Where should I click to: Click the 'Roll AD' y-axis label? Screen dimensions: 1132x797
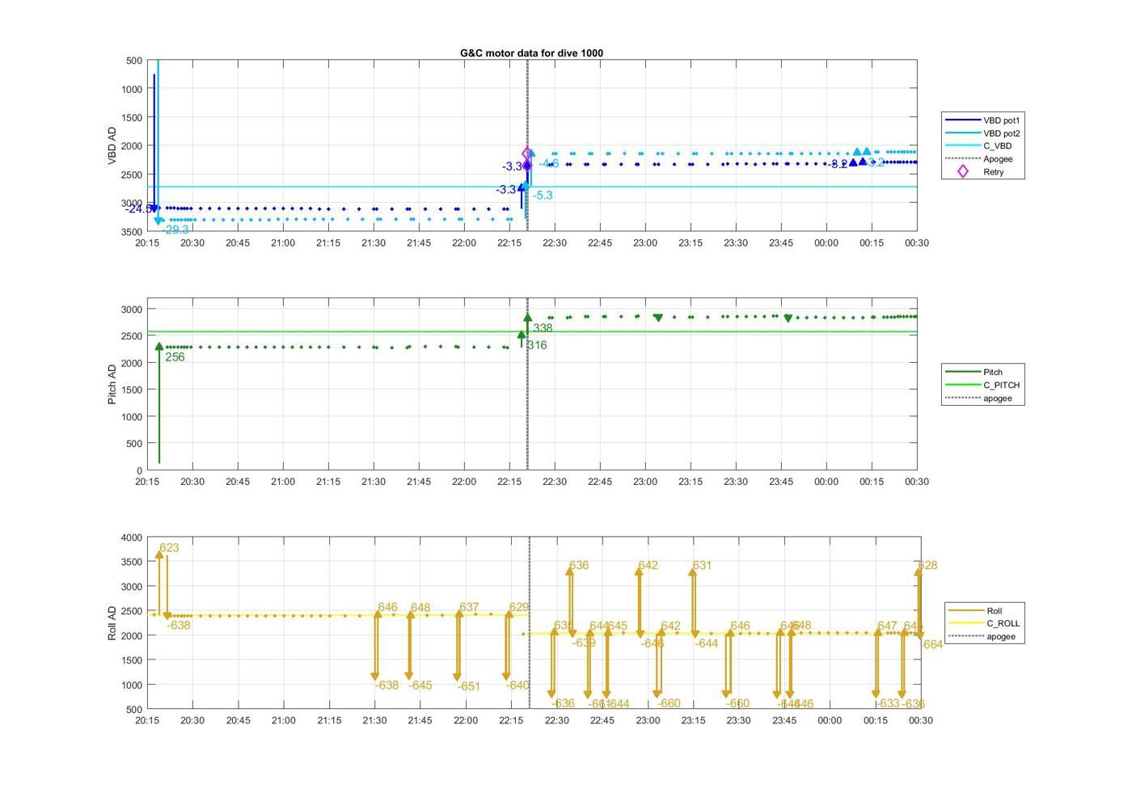(x=112, y=623)
